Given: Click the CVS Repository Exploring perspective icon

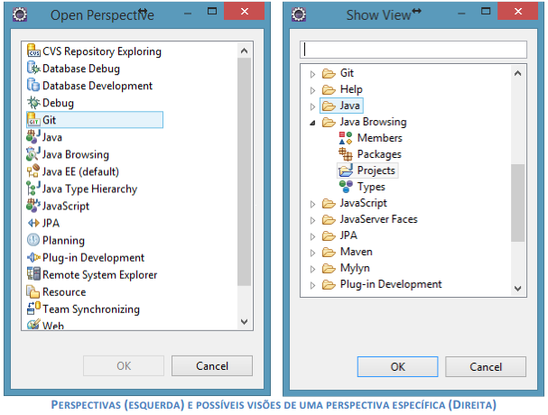Looking at the screenshot, I should point(33,51).
